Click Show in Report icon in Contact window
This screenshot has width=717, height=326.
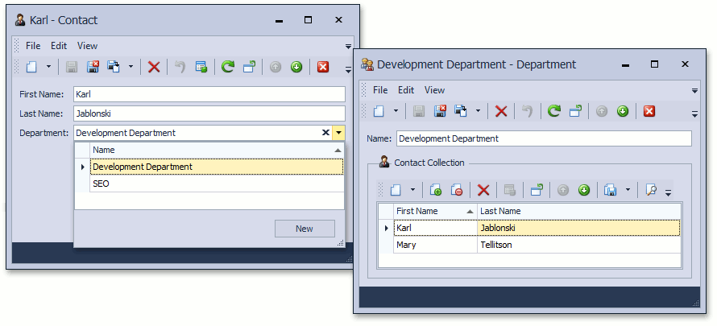[x=201, y=68]
